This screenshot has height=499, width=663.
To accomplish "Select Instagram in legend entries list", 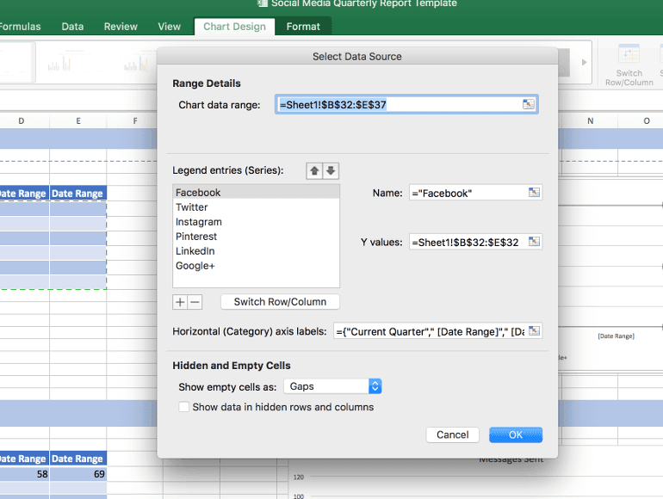I will 256,222.
